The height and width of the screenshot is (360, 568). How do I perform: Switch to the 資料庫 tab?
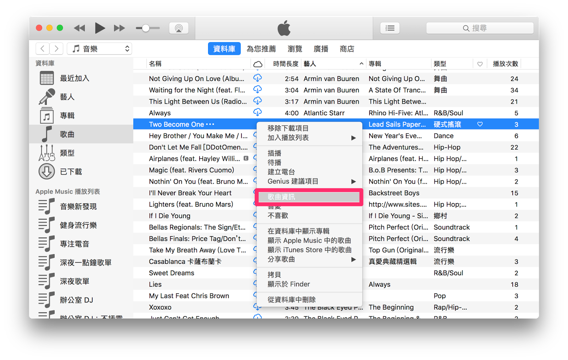(224, 49)
